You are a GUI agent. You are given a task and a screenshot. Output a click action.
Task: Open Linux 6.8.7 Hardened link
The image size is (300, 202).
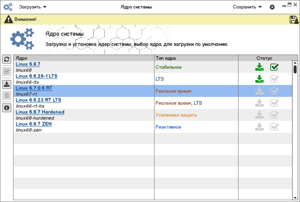(40, 112)
